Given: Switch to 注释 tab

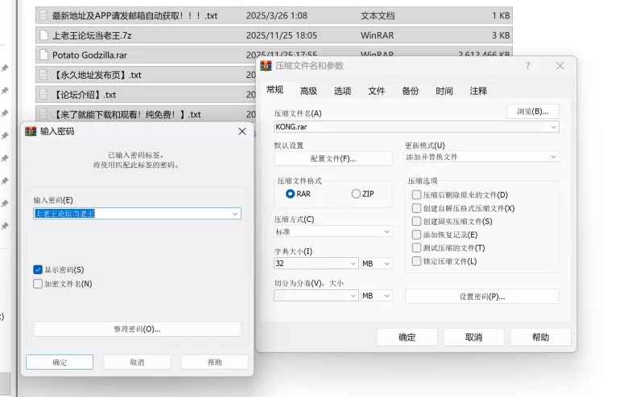Looking at the screenshot, I should pos(478,91).
